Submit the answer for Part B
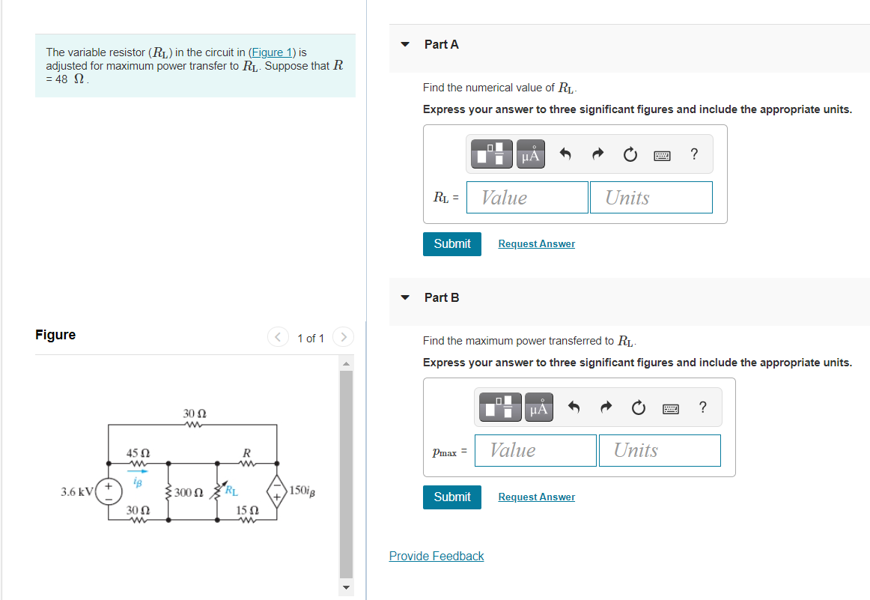The width and height of the screenshot is (870, 600). [451, 497]
